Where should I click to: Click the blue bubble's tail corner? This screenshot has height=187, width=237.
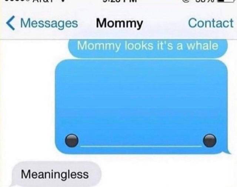tap(227, 151)
